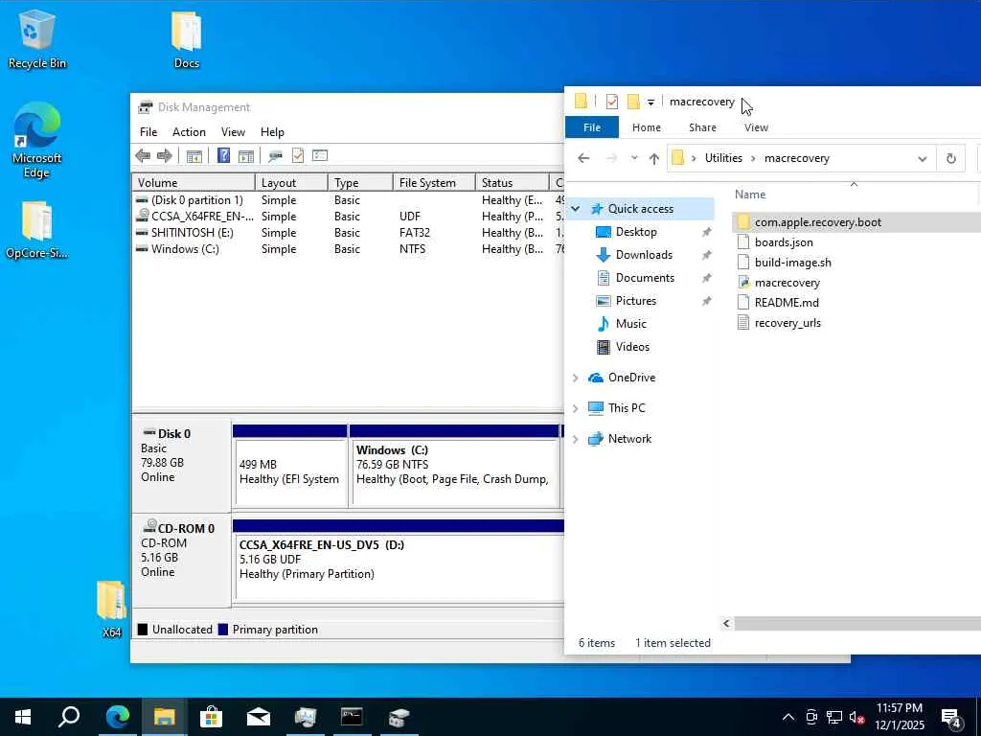Image resolution: width=981 pixels, height=736 pixels.
Task: Open taskbar Search
Action: click(69, 717)
